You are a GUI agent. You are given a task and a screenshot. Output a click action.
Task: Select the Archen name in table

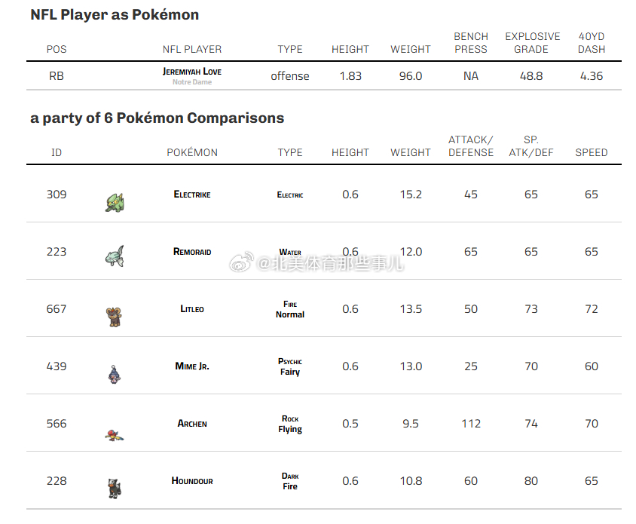[x=192, y=424]
